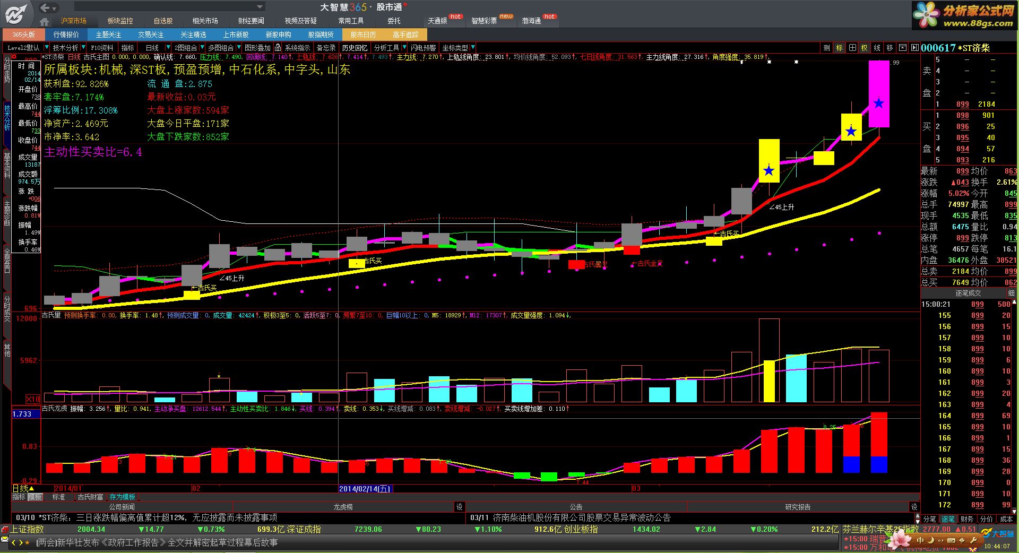The height and width of the screenshot is (553, 1019).
Task: Open the 坐标类型 dropdown arrow
Action: [x=472, y=48]
